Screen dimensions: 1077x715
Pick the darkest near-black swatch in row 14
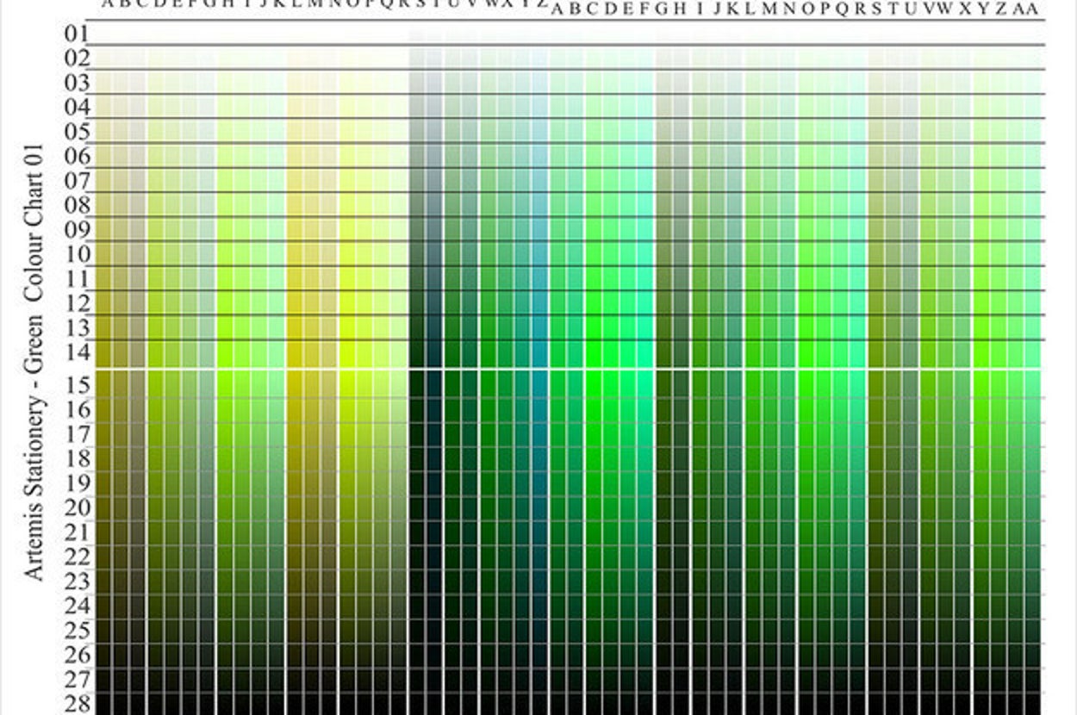[418, 352]
